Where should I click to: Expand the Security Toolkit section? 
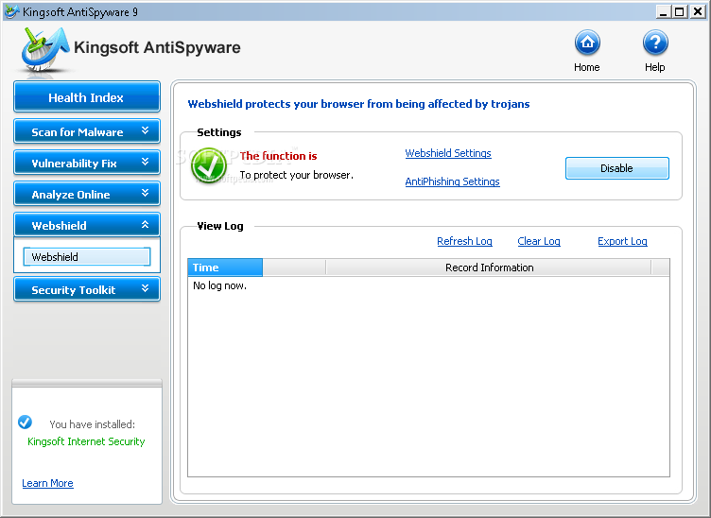pos(87,289)
